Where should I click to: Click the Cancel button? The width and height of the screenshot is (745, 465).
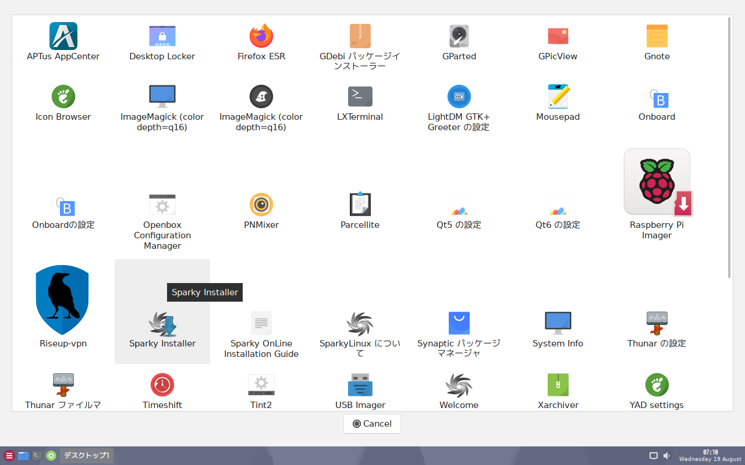(x=372, y=424)
